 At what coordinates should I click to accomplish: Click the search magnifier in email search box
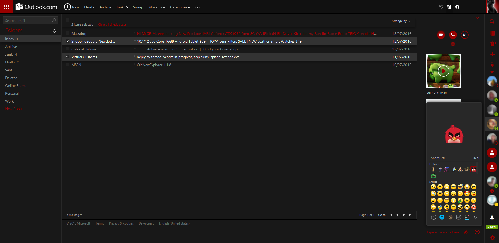(x=54, y=20)
